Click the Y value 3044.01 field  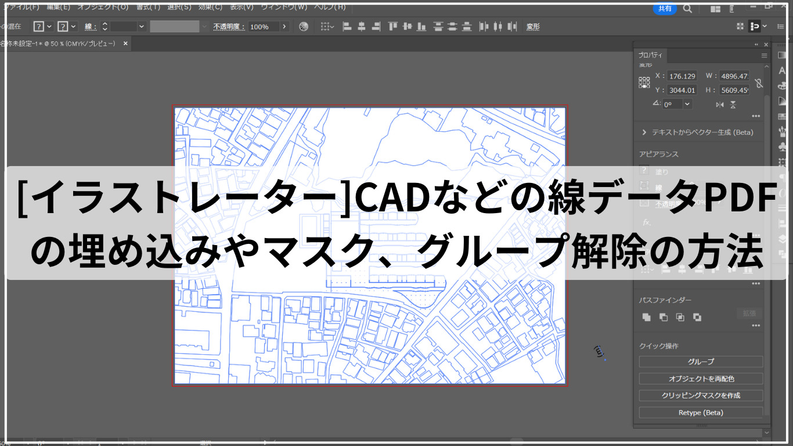click(682, 90)
